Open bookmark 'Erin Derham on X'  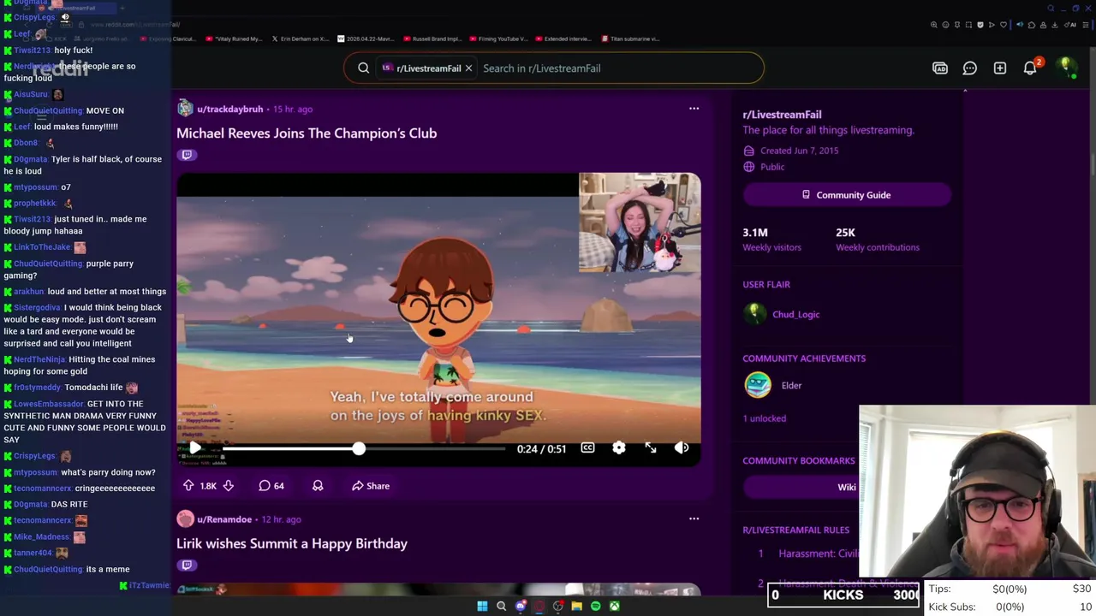point(300,38)
